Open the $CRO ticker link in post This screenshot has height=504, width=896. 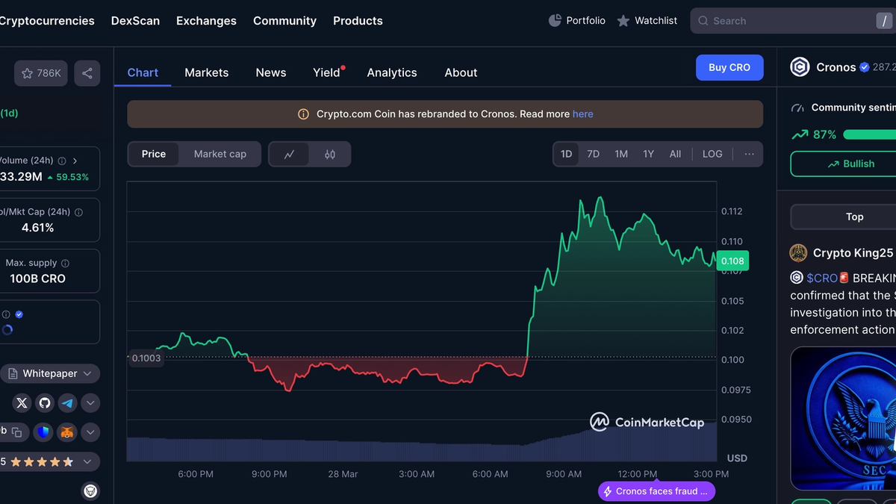point(822,278)
